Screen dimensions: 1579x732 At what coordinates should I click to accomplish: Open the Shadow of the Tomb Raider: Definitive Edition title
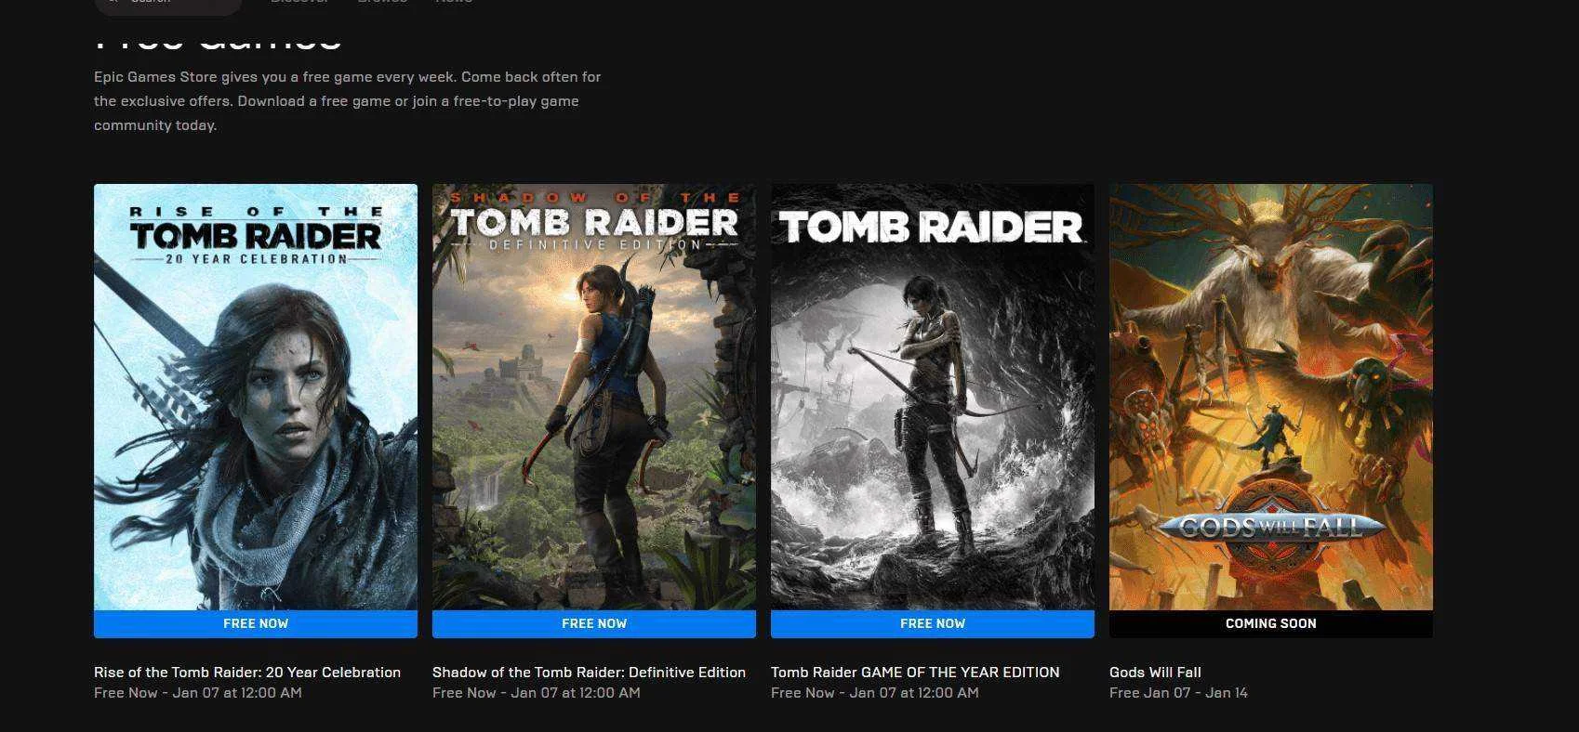pos(589,673)
